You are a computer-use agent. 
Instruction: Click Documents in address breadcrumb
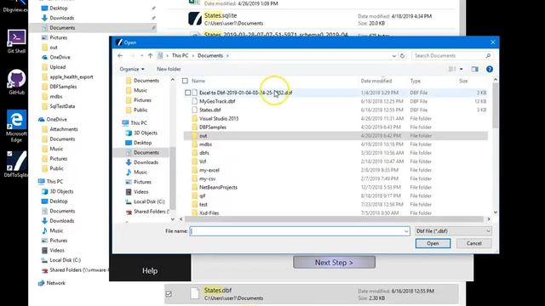[x=210, y=55]
